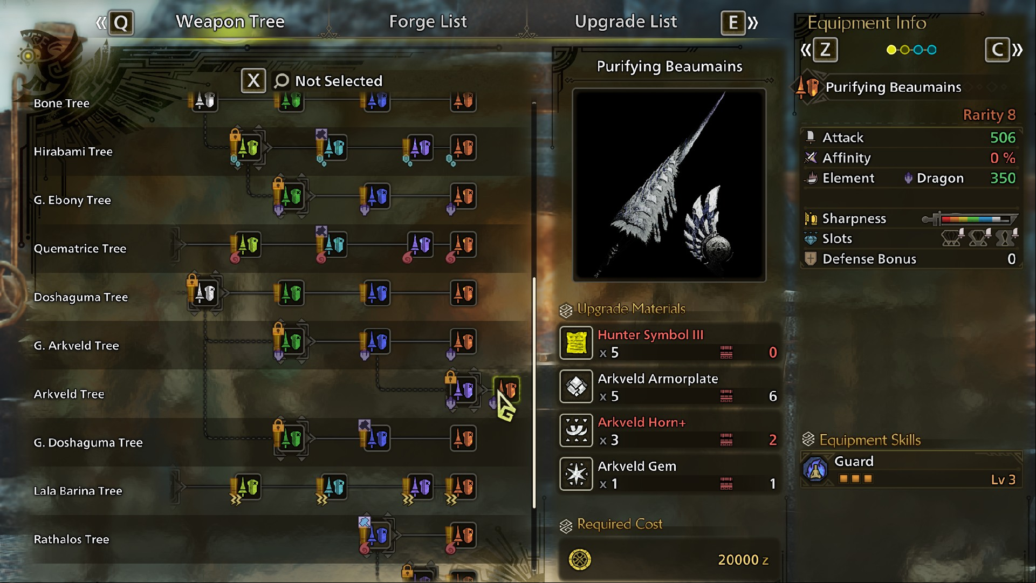Expand the Quematrice Tree left arrow
The width and height of the screenshot is (1036, 583).
point(177,244)
